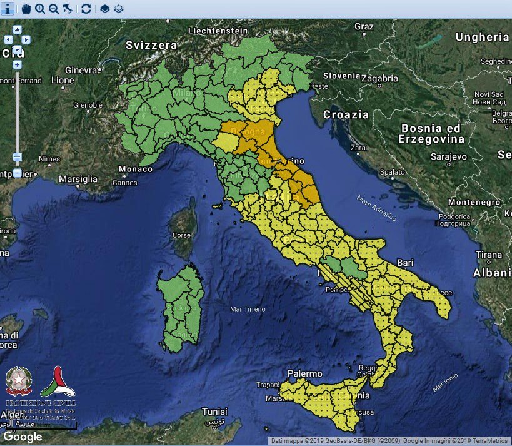Click the Protezione Civile tricolor logo
This screenshot has height=446, width=512.
pos(58,382)
